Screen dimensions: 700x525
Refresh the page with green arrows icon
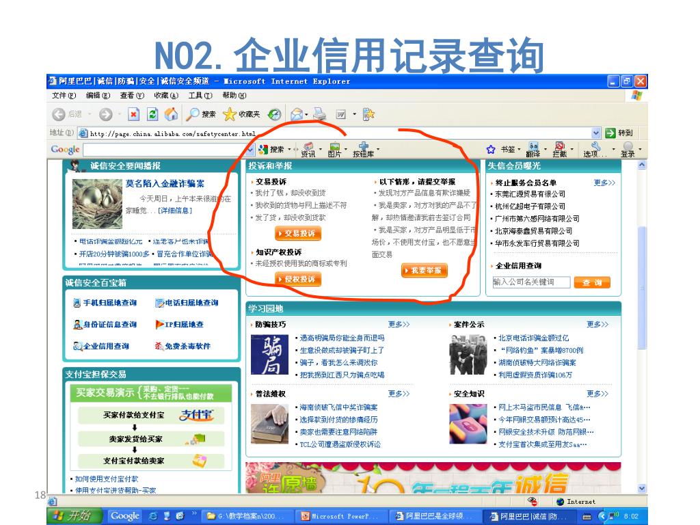[x=152, y=115]
